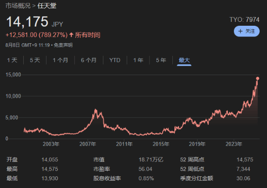Click the 开盘 value 14,055
The height and width of the screenshot is (188, 267).
pos(50,160)
